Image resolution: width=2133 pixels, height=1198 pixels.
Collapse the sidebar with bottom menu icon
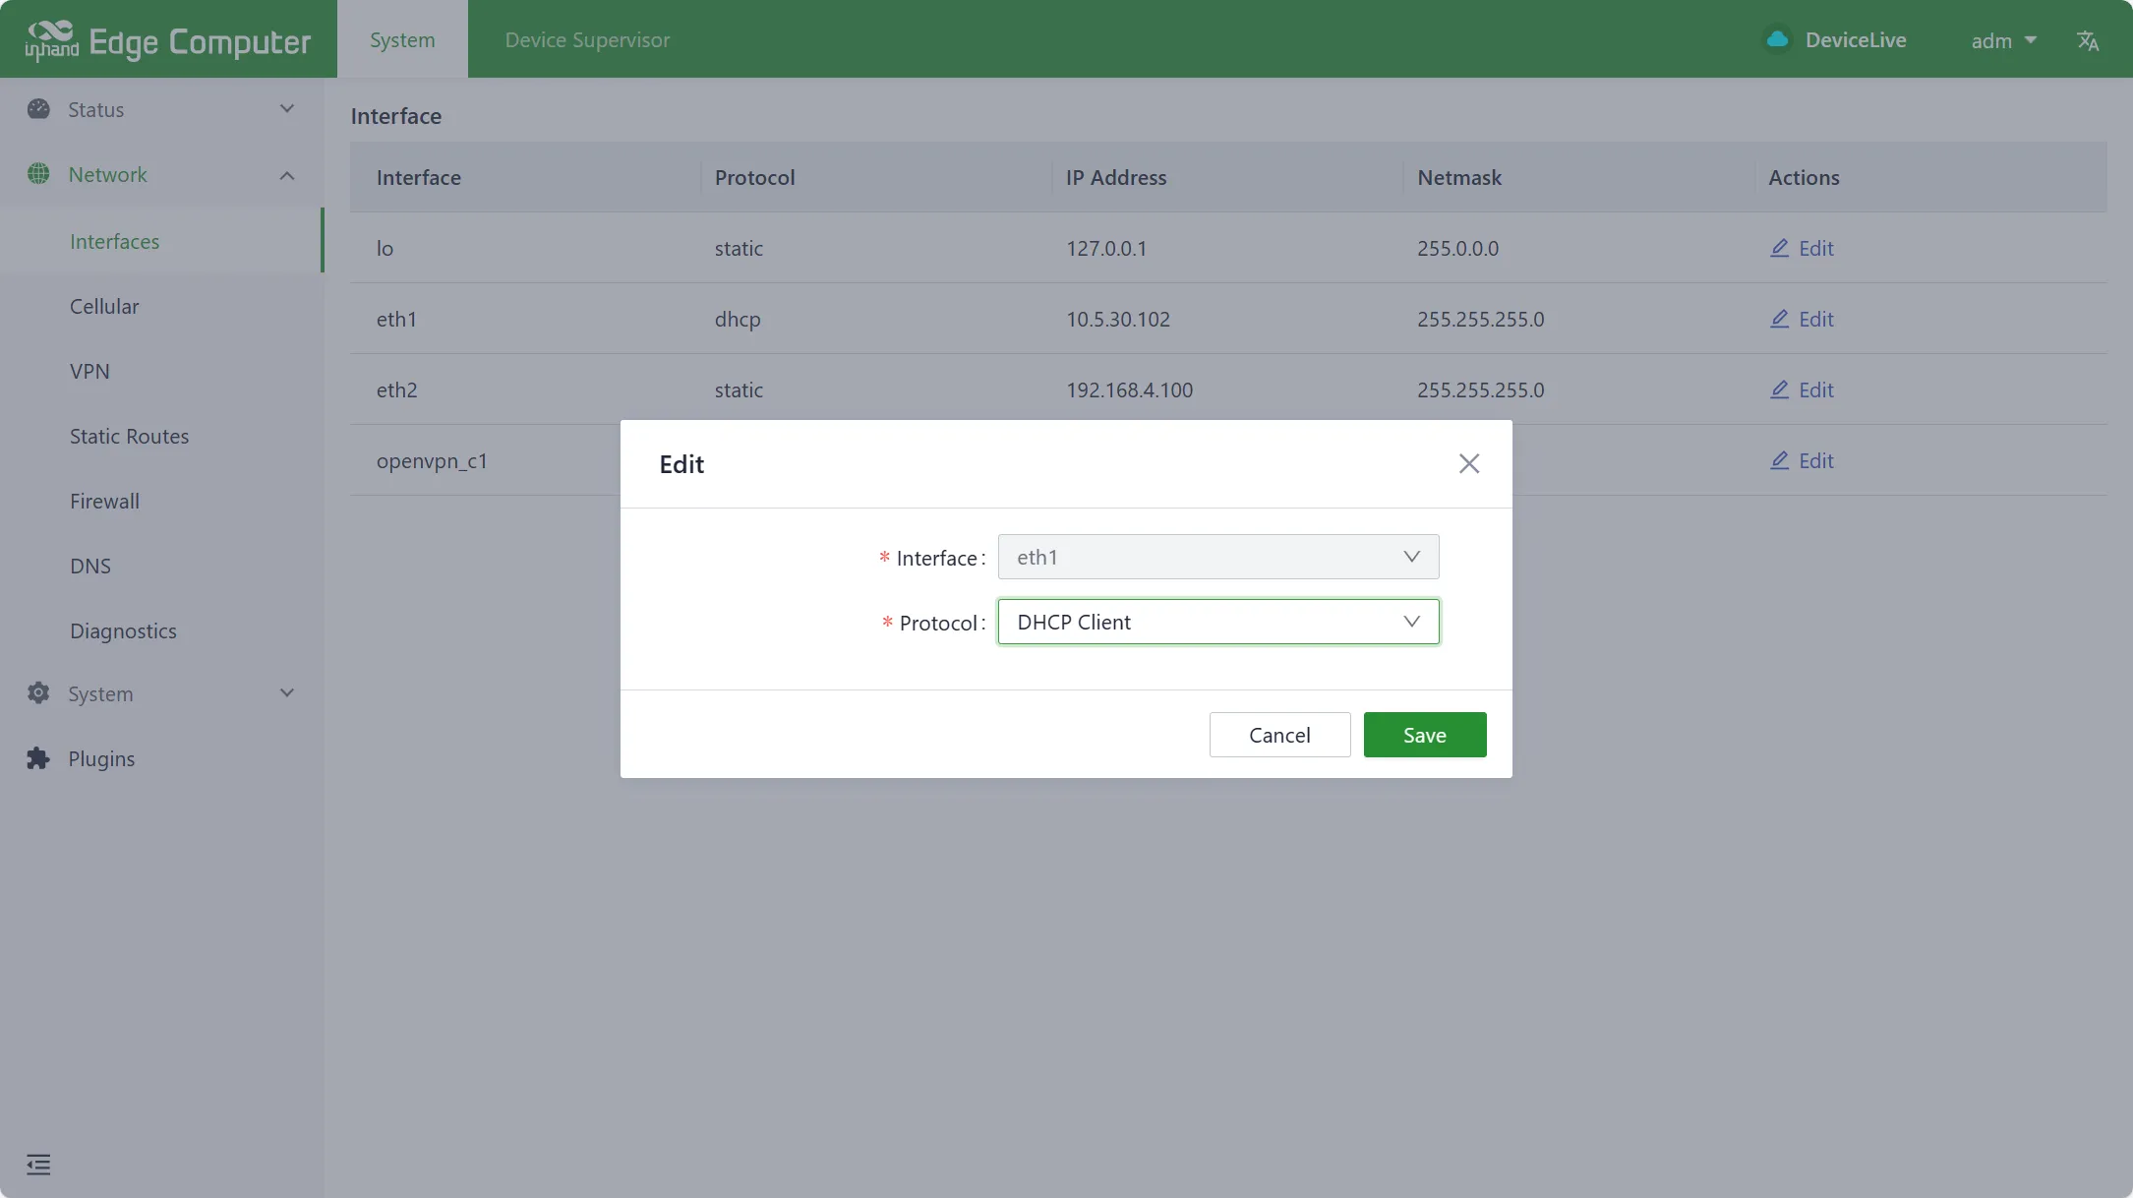(x=38, y=1165)
